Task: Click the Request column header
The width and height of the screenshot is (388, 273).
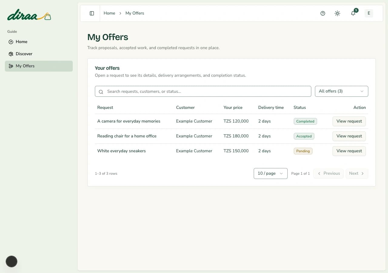Action: pyautogui.click(x=105, y=108)
